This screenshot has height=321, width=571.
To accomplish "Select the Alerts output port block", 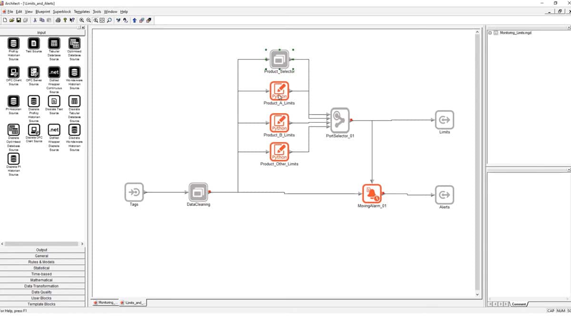I will click(x=444, y=195).
